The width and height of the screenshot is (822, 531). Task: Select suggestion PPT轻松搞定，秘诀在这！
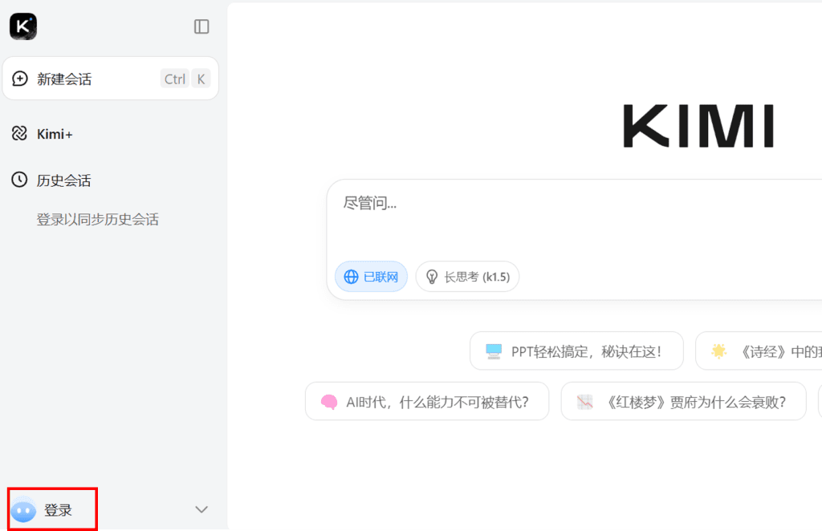[576, 351]
